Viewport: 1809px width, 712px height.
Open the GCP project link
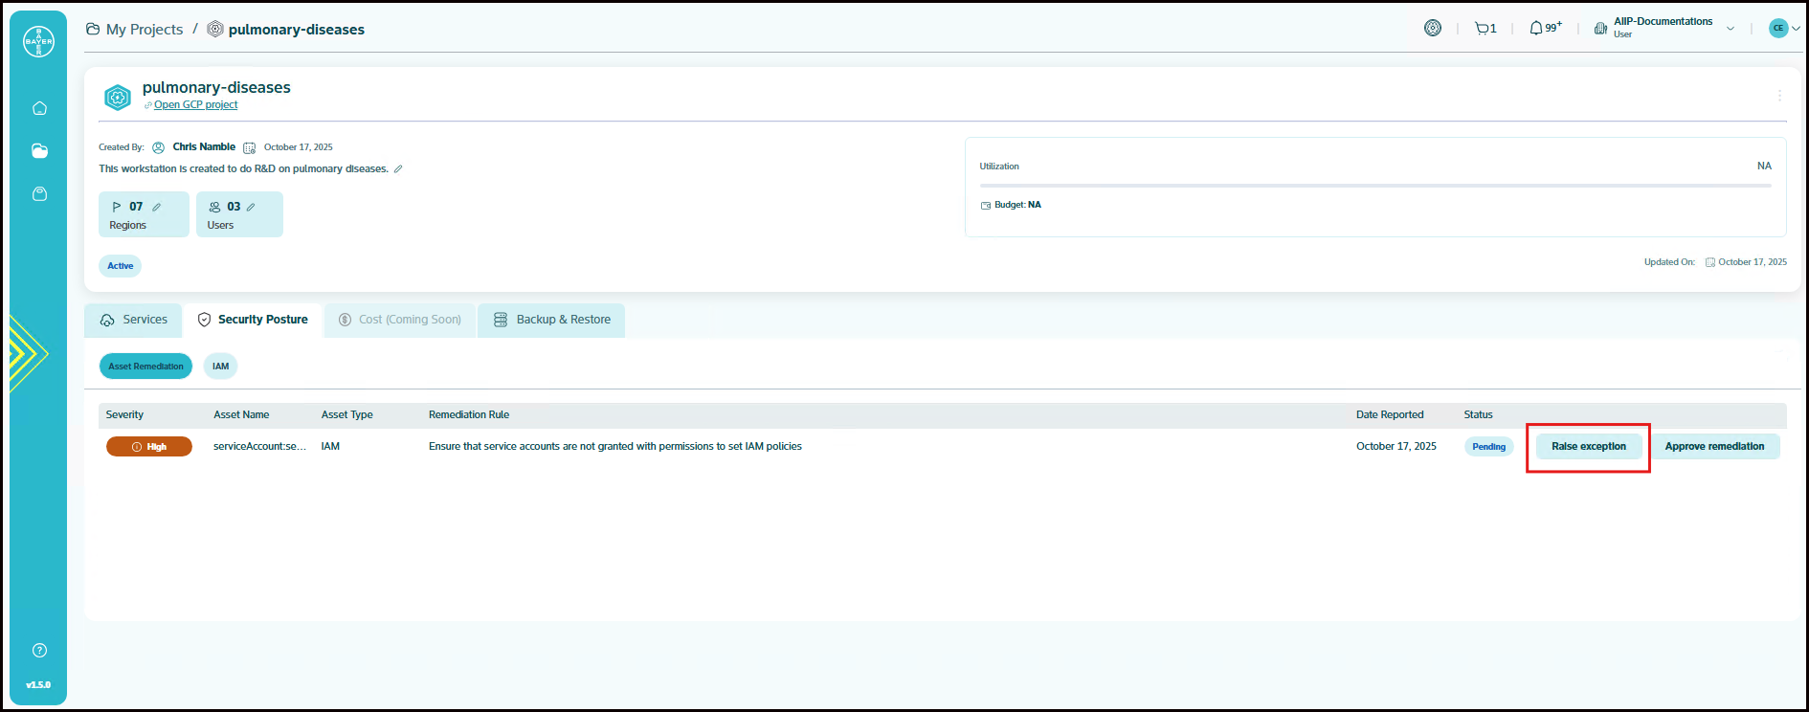[195, 105]
